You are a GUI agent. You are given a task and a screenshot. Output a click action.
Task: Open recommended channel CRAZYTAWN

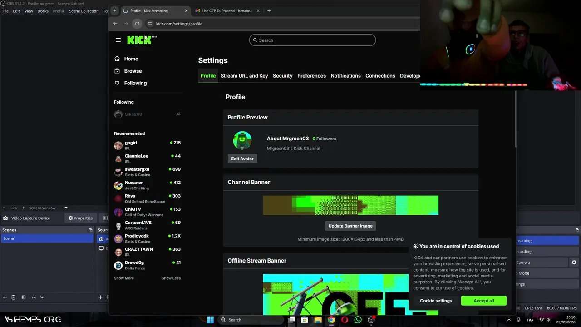tap(148, 252)
